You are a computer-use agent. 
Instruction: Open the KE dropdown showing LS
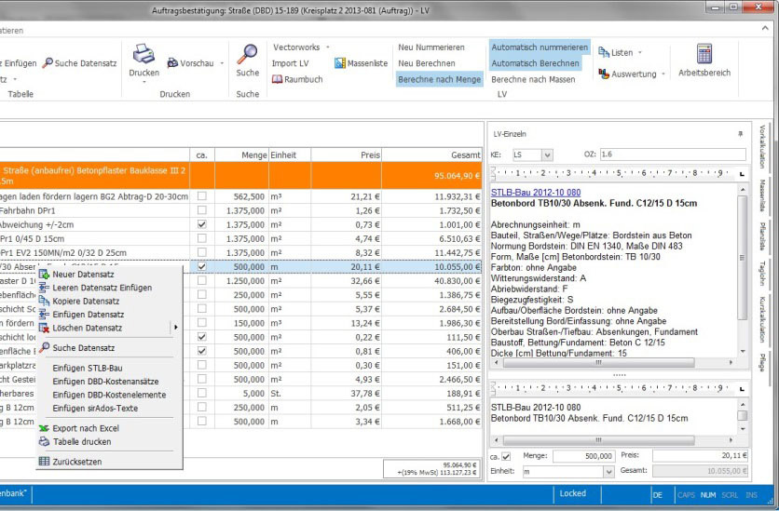[547, 155]
